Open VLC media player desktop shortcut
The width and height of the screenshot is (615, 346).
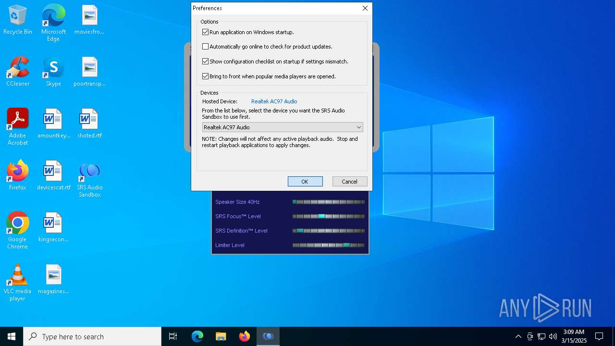point(18,283)
